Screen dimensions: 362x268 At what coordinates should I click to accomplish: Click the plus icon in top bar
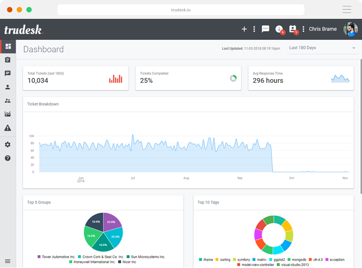(244, 29)
